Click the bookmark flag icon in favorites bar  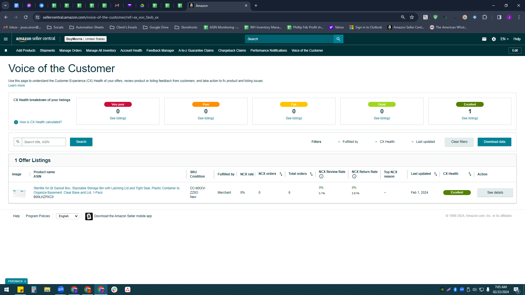pyautogui.click(x=6, y=51)
